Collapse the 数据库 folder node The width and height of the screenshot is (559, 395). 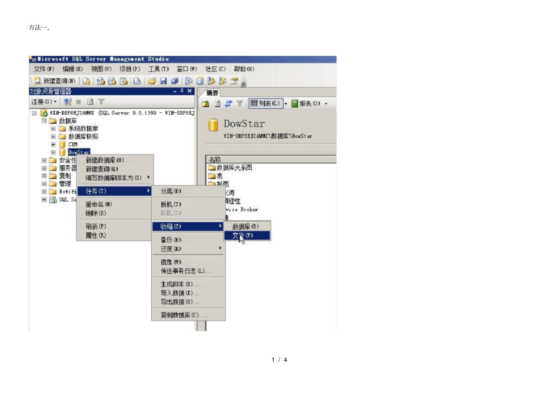44,121
